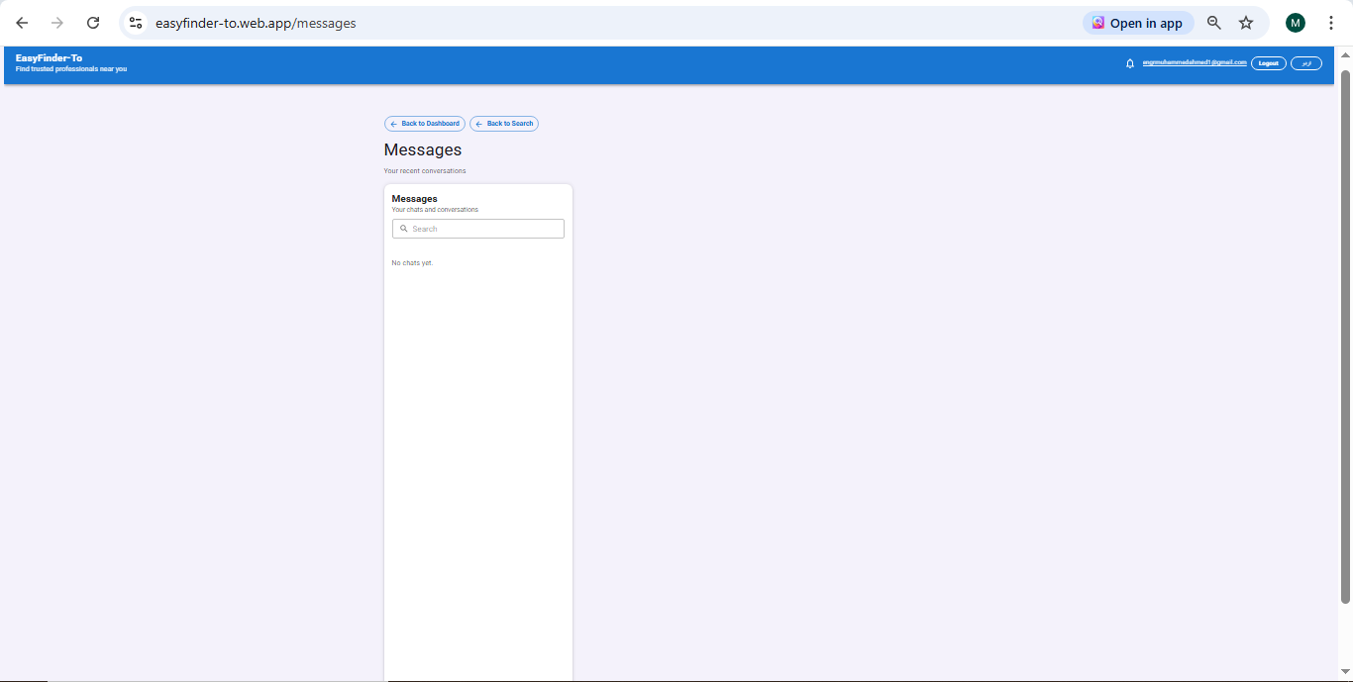This screenshot has width=1353, height=682.
Task: Open the account email link
Action: click(1195, 62)
